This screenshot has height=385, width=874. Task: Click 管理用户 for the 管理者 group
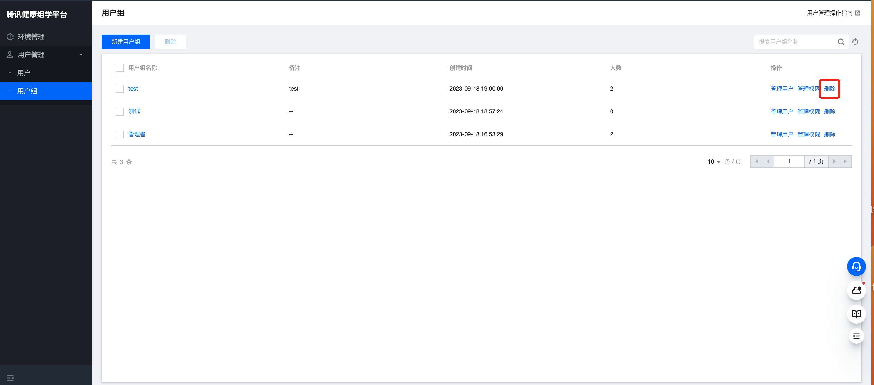click(782, 134)
